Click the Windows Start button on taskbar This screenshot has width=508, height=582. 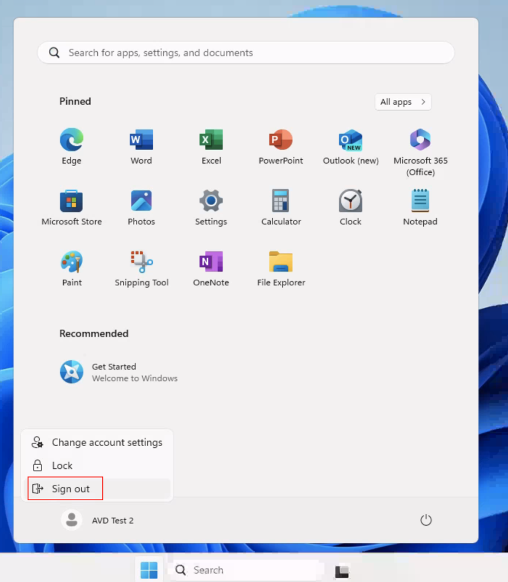(x=149, y=569)
